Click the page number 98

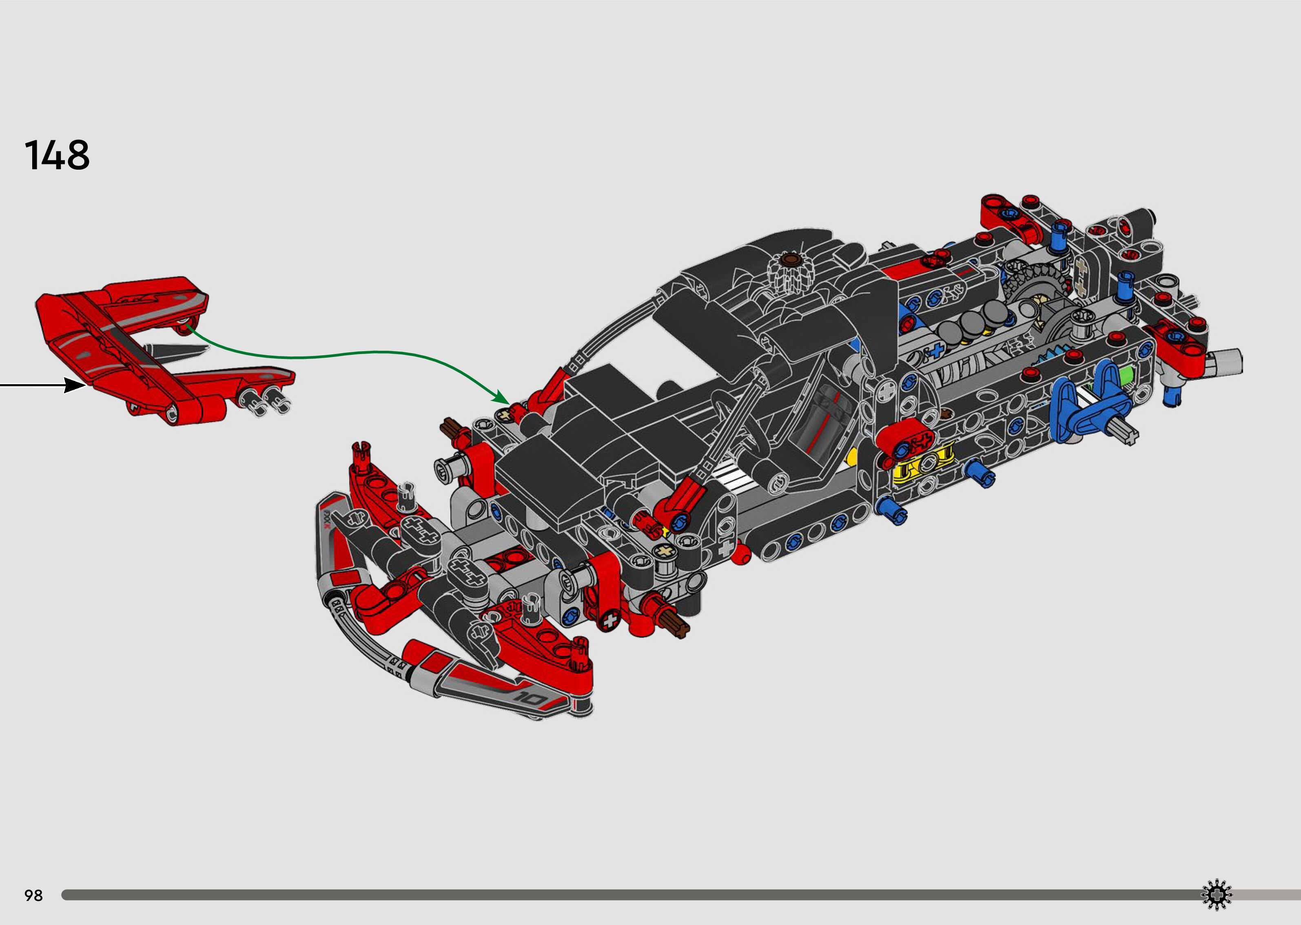33,896
